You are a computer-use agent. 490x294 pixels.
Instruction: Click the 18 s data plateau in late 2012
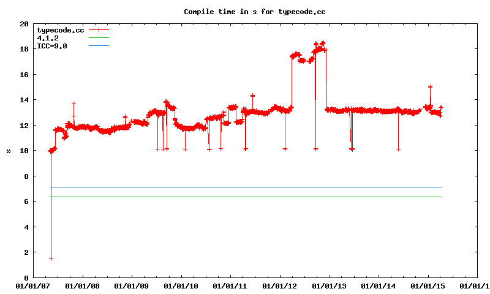point(320,49)
